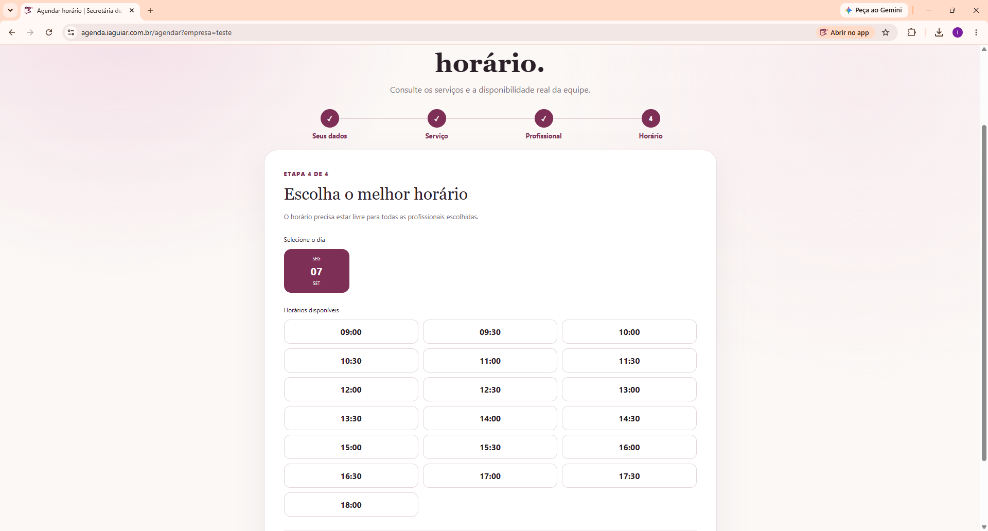
Task: Click the address bar URL field
Action: click(x=443, y=32)
